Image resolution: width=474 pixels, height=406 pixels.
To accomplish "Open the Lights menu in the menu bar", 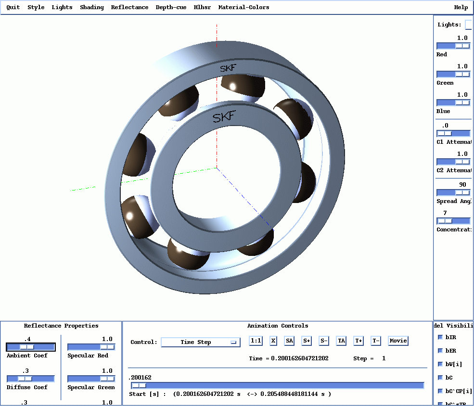I will (62, 7).
